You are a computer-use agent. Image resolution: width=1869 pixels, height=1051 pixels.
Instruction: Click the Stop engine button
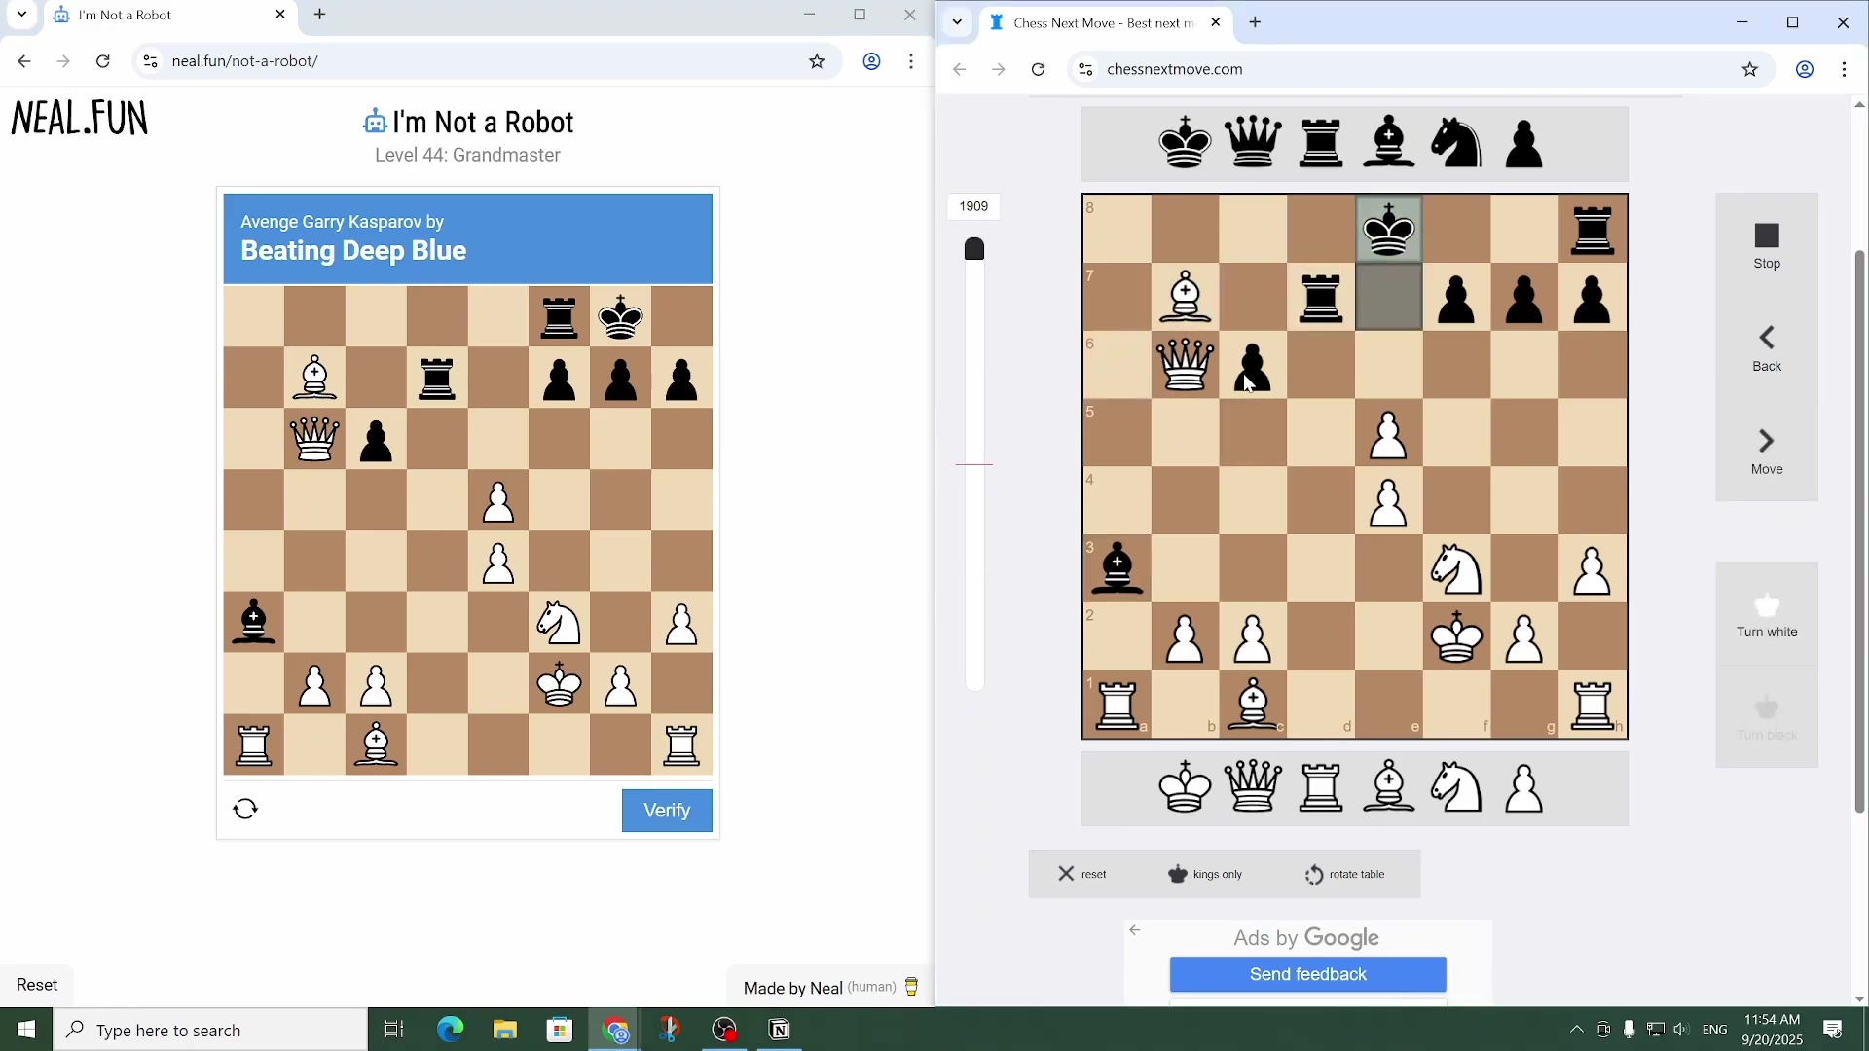coord(1767,245)
